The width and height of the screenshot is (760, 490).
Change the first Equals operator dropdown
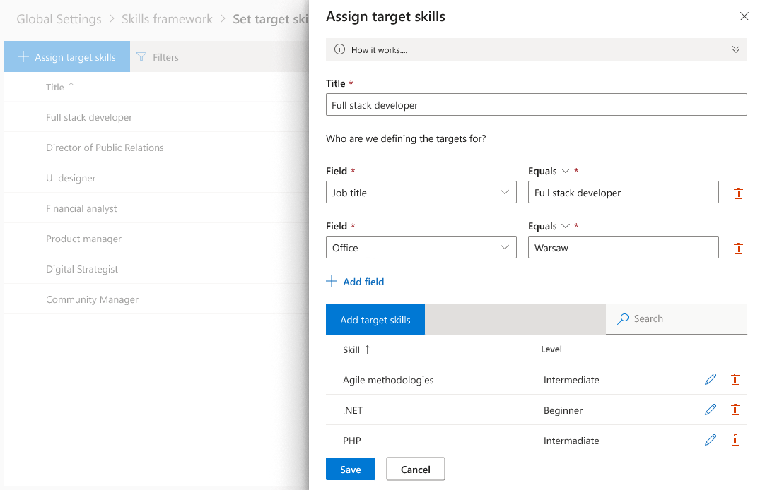point(564,171)
